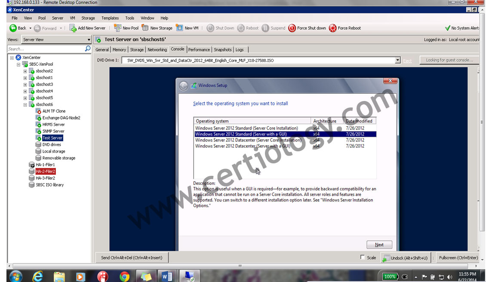Click the Eject link
The width and height of the screenshot is (486, 282).
pos(407,61)
